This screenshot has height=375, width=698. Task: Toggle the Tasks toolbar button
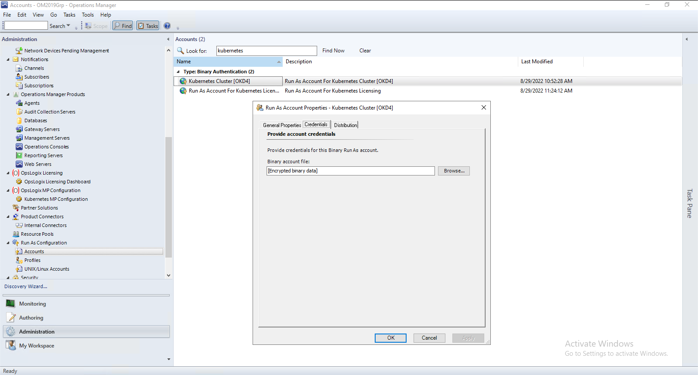(147, 26)
